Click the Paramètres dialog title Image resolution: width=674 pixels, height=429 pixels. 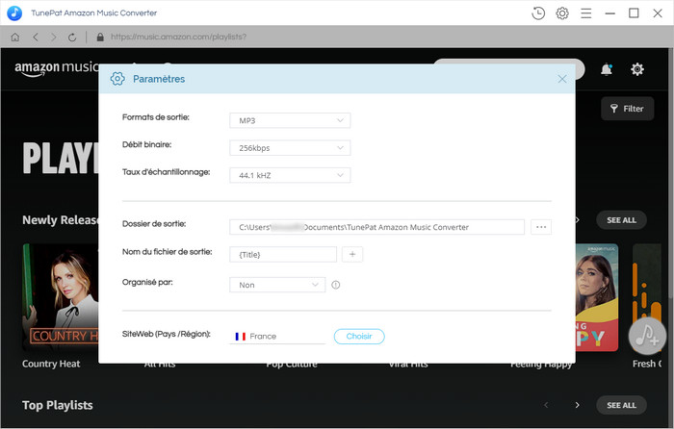(159, 79)
